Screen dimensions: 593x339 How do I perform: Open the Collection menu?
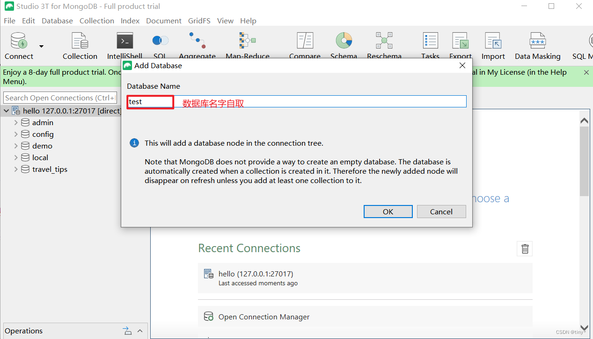(97, 21)
